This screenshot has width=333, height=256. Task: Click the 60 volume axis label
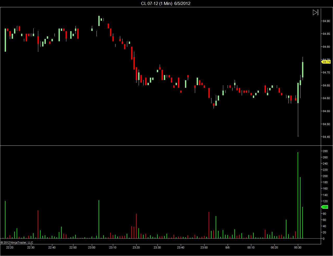[324, 220]
